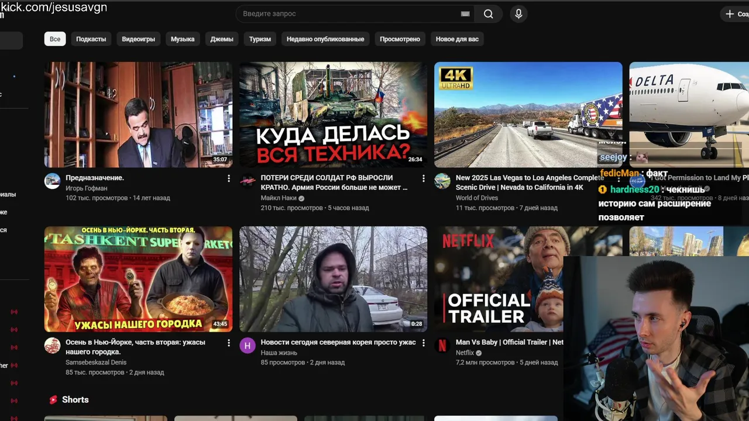The image size is (749, 421).
Task: Open the North Korea news video thumbnail
Action: click(333, 279)
